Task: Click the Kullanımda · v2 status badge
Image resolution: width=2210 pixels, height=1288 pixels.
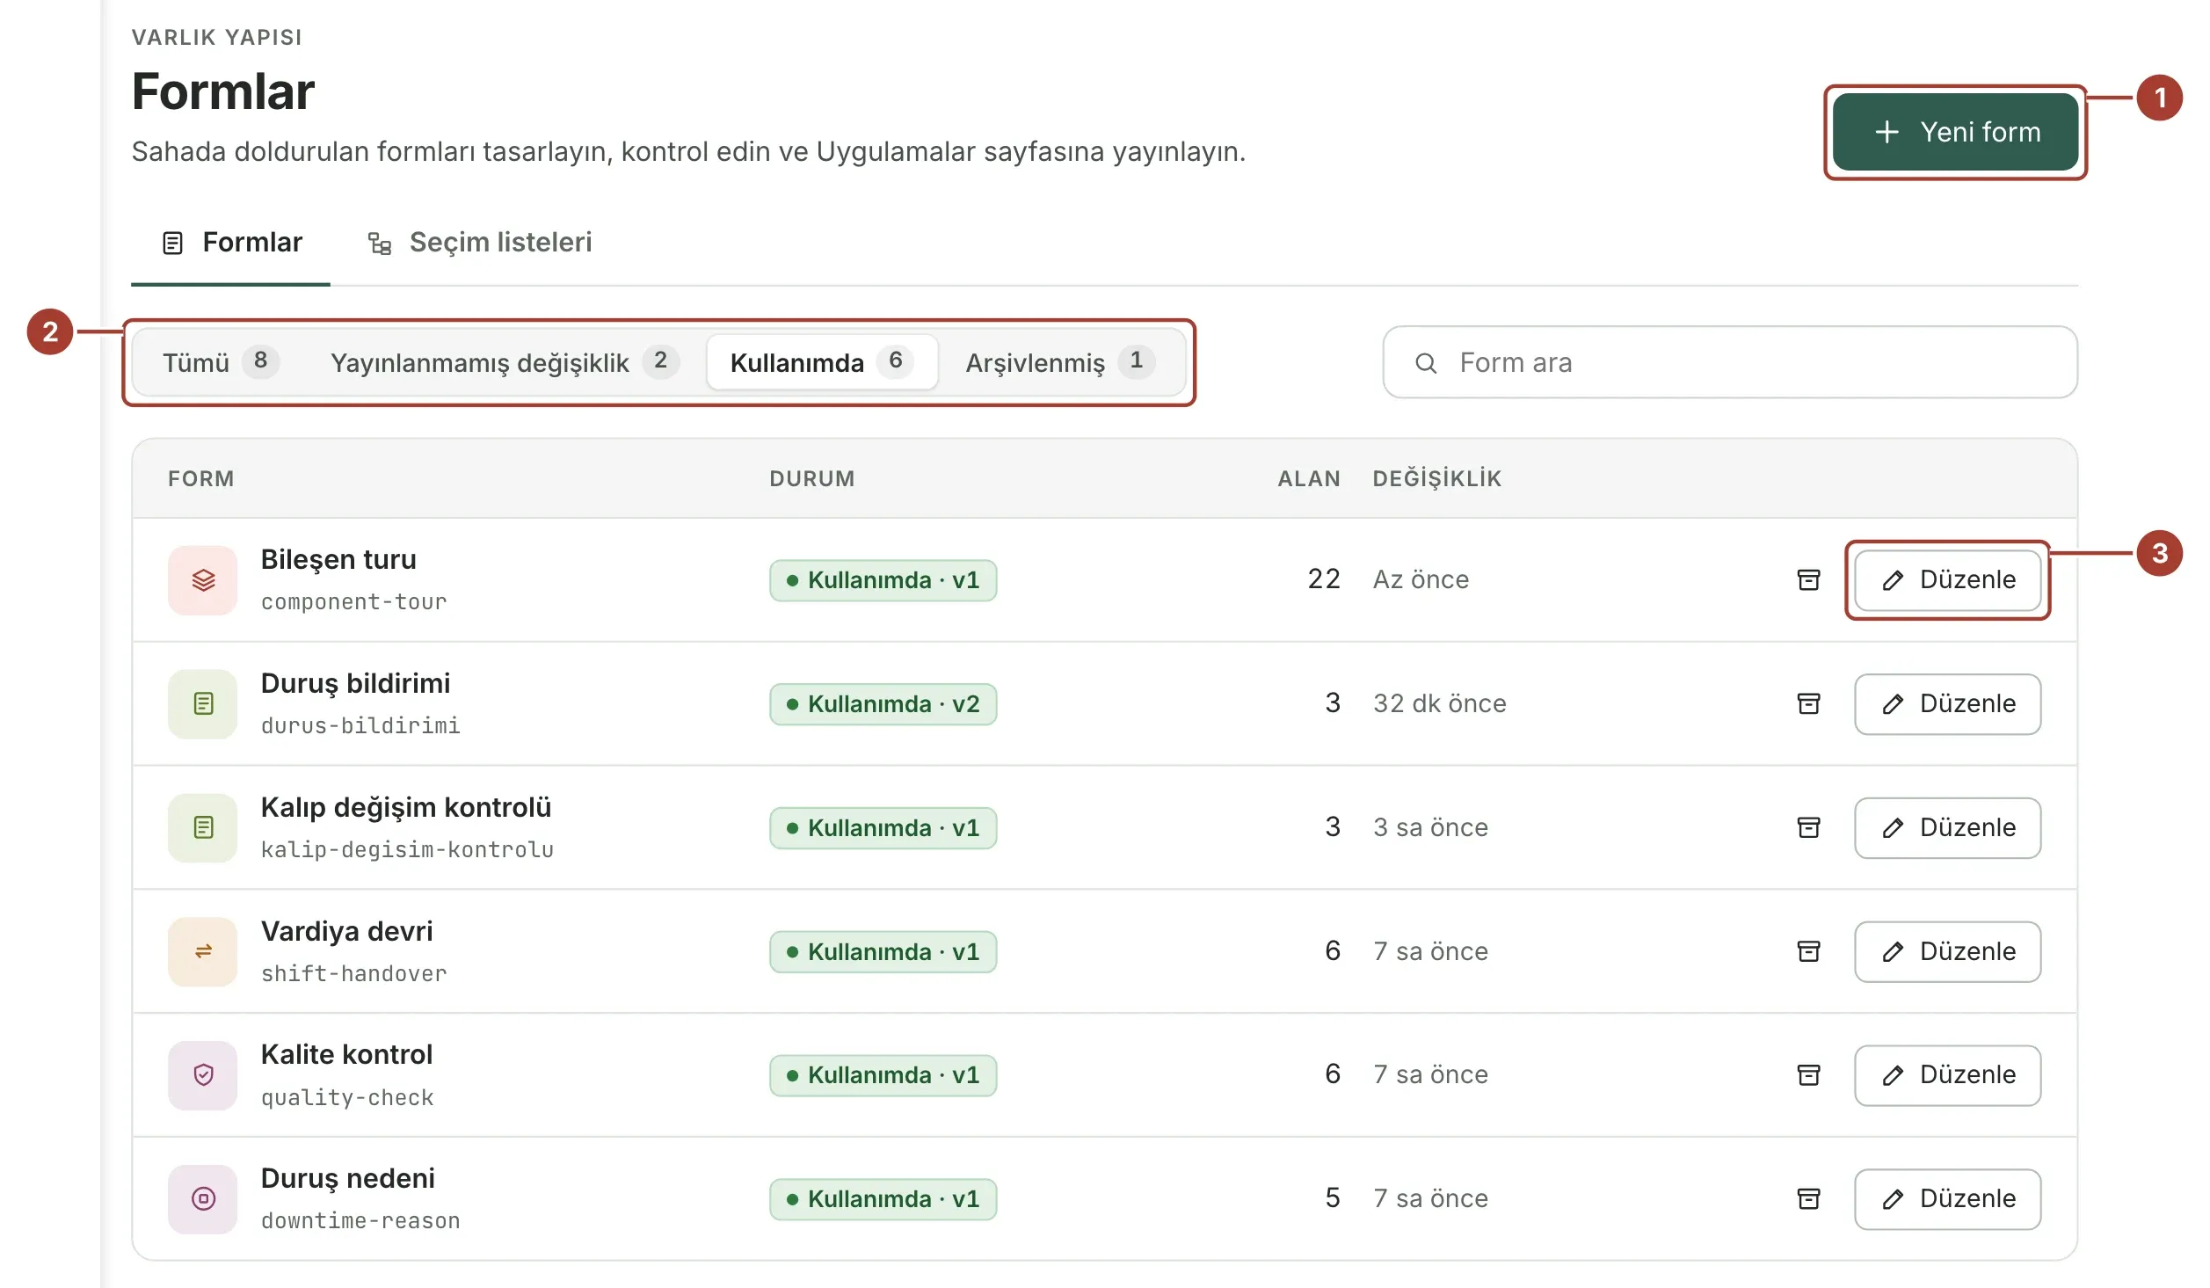Action: click(883, 704)
